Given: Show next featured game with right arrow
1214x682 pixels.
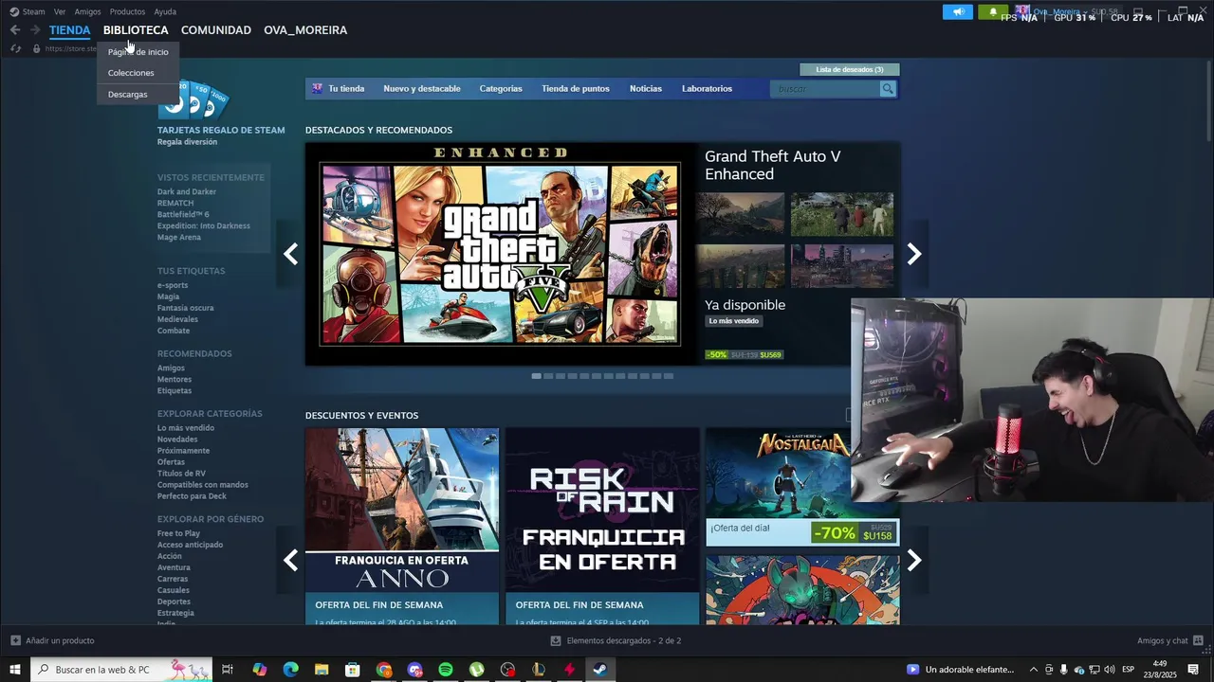Looking at the screenshot, I should point(914,254).
